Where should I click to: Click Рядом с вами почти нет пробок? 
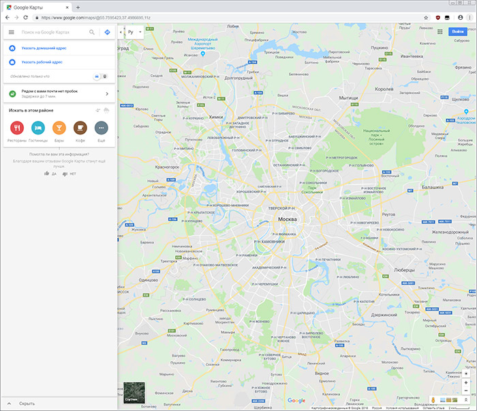(50, 91)
